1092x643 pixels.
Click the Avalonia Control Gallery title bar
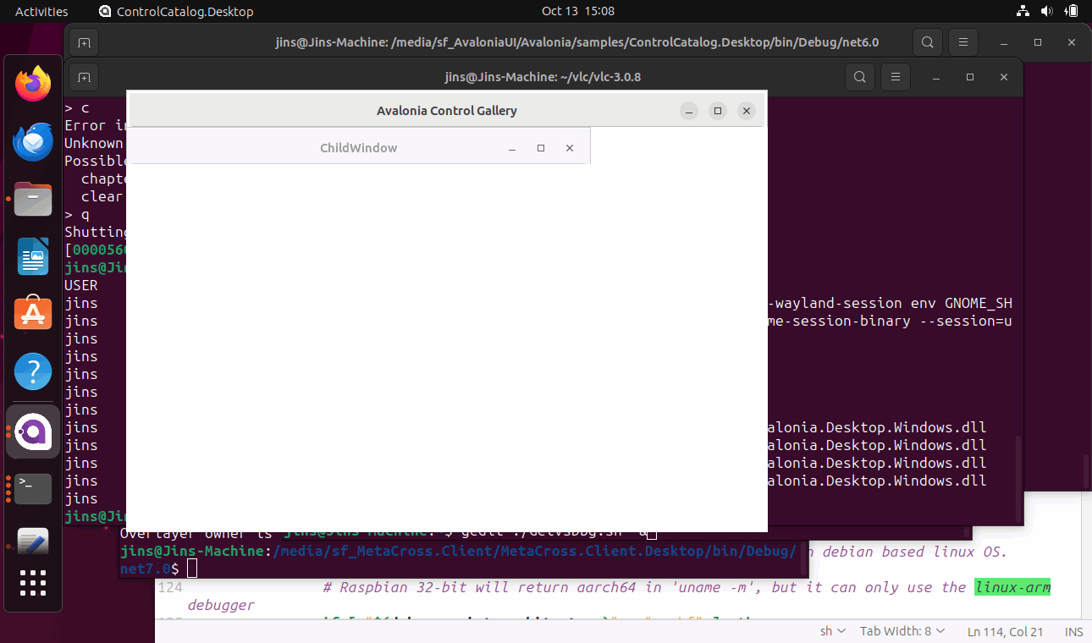pos(446,111)
